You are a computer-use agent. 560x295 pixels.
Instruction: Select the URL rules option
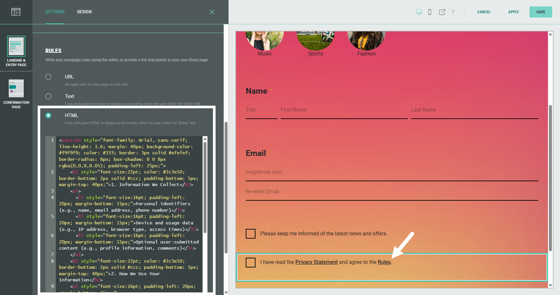48,77
